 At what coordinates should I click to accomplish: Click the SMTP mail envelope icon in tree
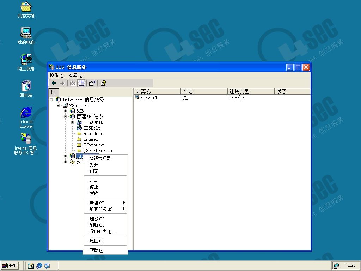click(x=72, y=162)
